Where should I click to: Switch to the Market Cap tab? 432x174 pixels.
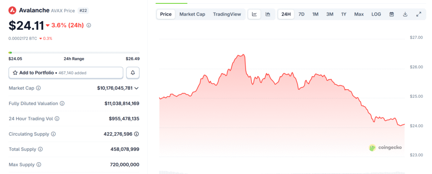pos(192,14)
